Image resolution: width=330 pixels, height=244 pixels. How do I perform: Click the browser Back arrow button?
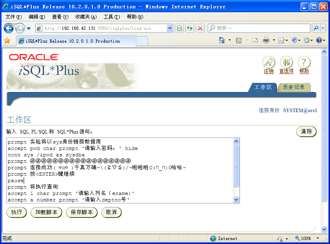8,28
